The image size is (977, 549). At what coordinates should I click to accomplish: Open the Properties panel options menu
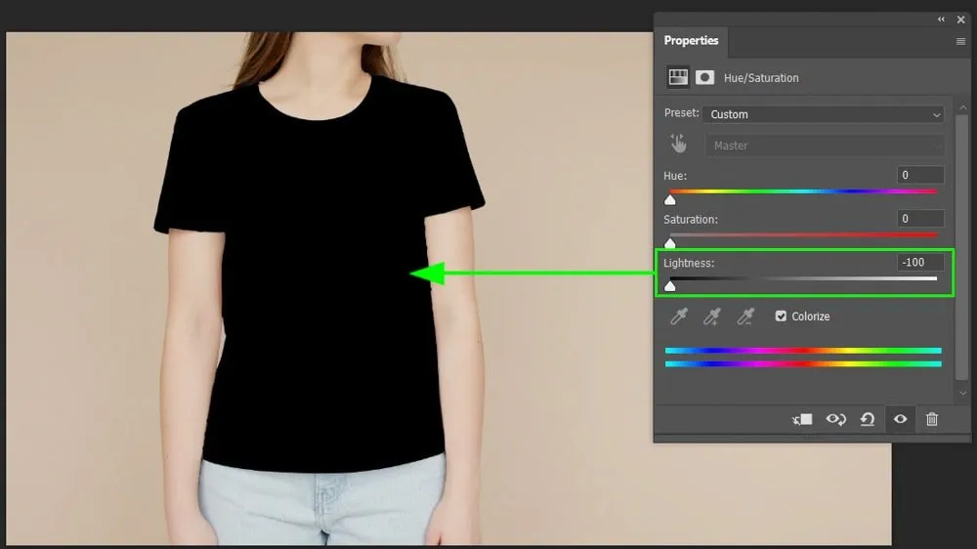click(960, 41)
